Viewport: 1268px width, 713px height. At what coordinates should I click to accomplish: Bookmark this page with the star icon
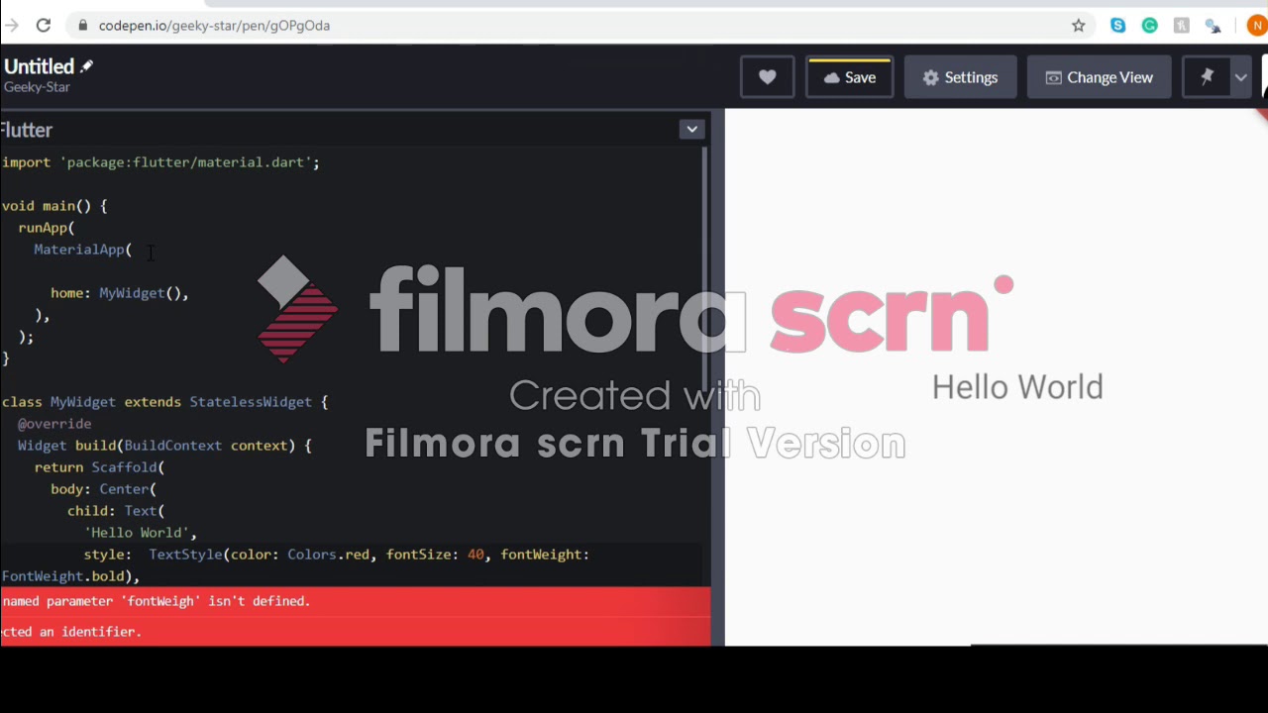[1079, 26]
